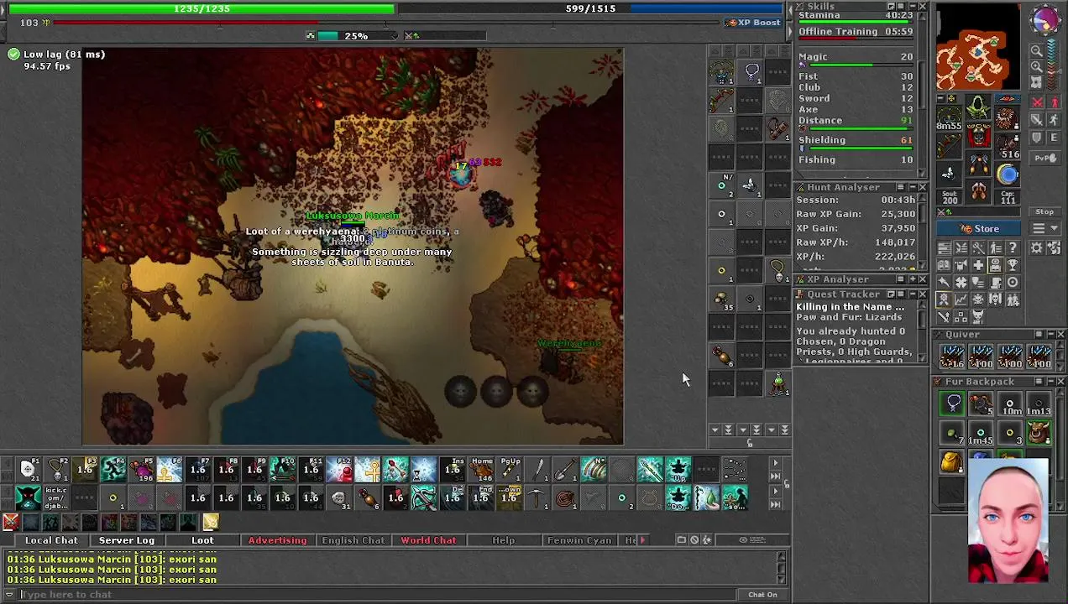The width and height of the screenshot is (1068, 604).
Task: Open the Quiver panel menu icon
Action: click(x=1039, y=334)
